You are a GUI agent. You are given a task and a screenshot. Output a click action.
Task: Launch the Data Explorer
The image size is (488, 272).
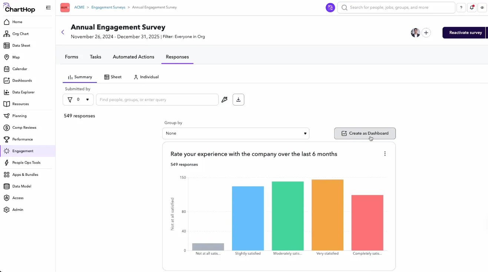[23, 92]
